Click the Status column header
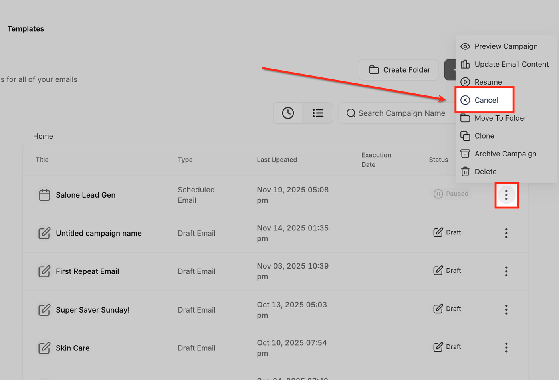This screenshot has height=380, width=559. tap(438, 160)
